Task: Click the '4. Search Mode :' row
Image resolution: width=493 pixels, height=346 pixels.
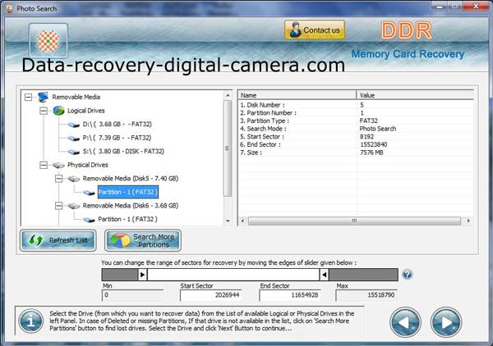Action: [356, 129]
